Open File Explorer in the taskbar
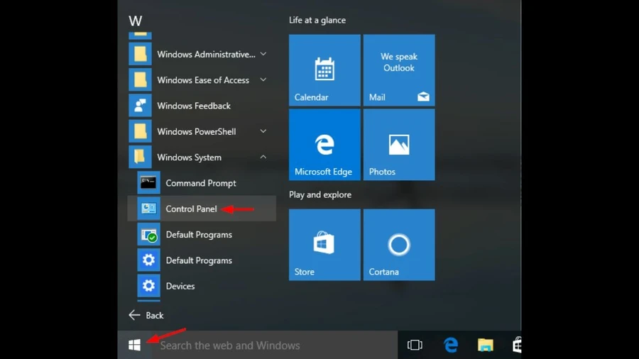The image size is (639, 359). pos(485,345)
